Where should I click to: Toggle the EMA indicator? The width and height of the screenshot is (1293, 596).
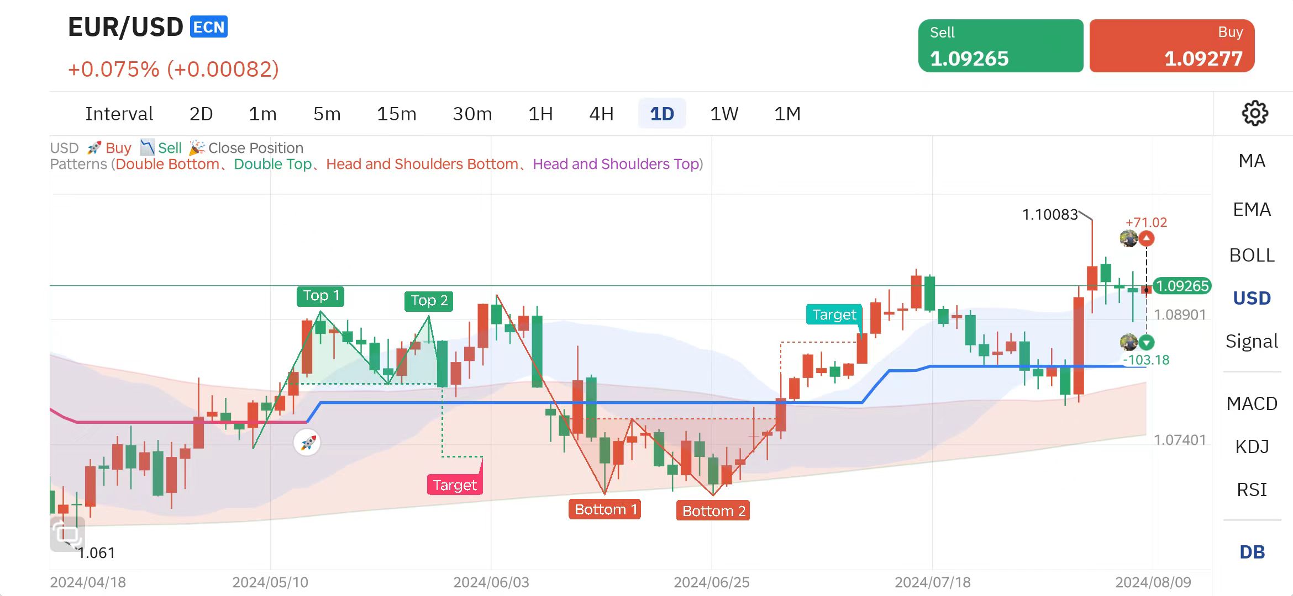pos(1252,209)
